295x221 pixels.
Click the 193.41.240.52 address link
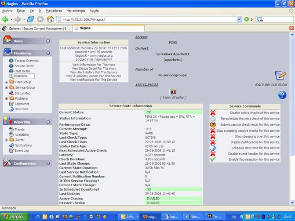[146, 85]
